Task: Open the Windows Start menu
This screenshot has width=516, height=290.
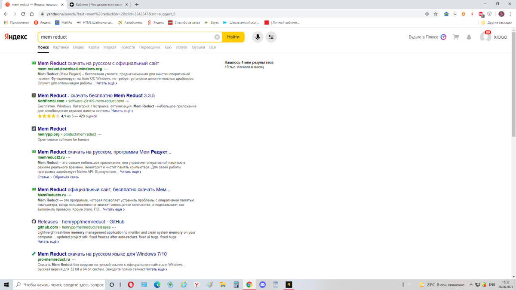Action: point(6,284)
